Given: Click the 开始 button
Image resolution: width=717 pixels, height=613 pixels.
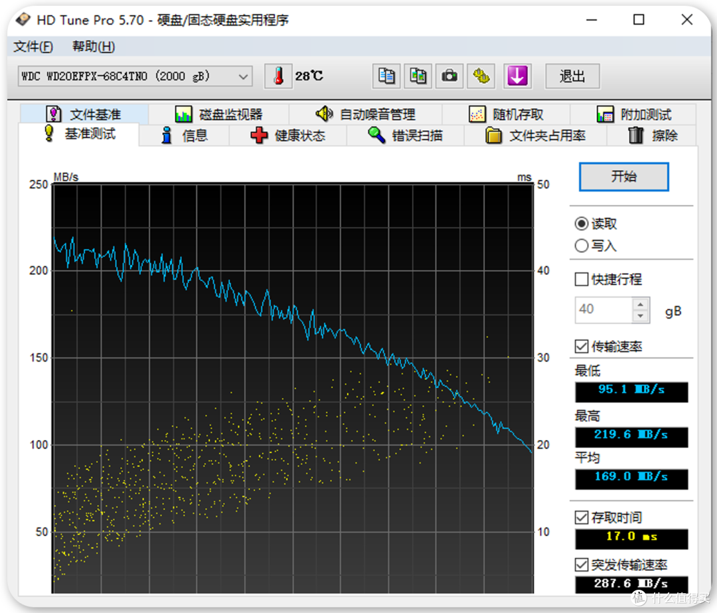Looking at the screenshot, I should pos(623,177).
